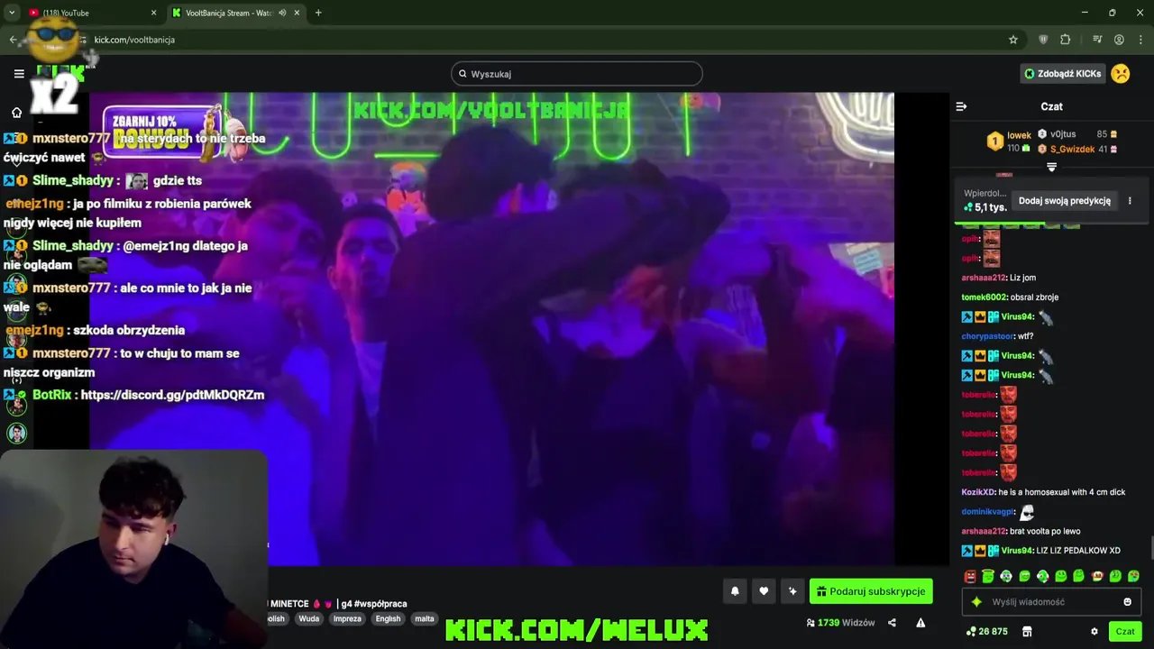Open the prediction three-dot options menu
Image resolution: width=1154 pixels, height=649 pixels.
pyautogui.click(x=1130, y=201)
